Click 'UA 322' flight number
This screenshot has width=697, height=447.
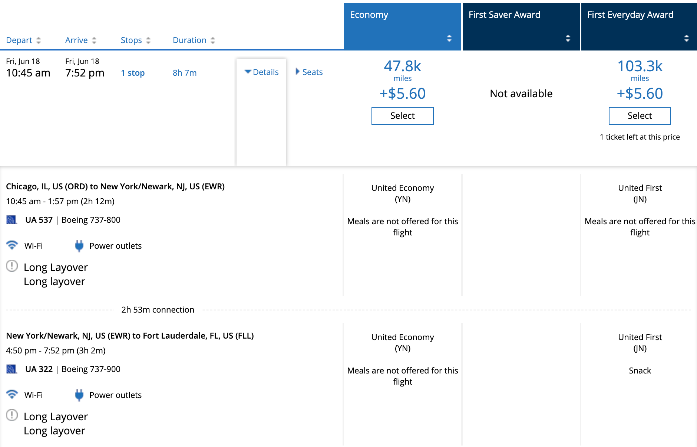pos(39,369)
